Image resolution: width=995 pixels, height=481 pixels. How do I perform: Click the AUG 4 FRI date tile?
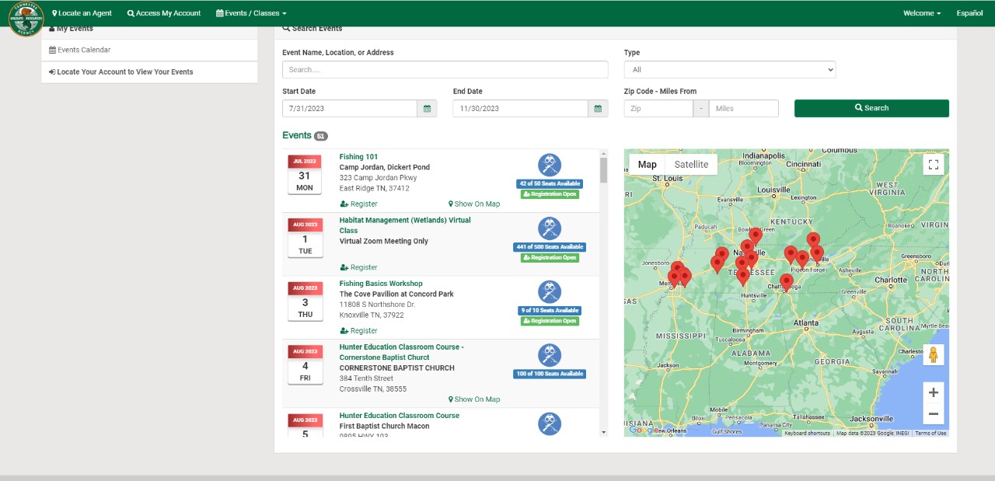[x=305, y=365]
